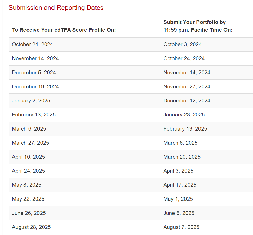The image size is (253, 235).
Task: Click the December 5, 2024 score date
Action: (34, 73)
